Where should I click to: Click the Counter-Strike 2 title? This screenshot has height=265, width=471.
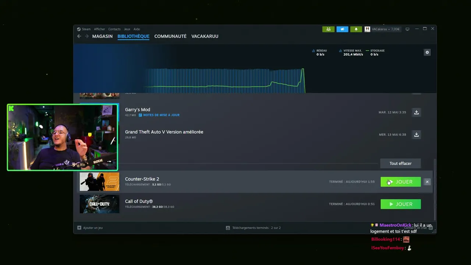pos(142,179)
